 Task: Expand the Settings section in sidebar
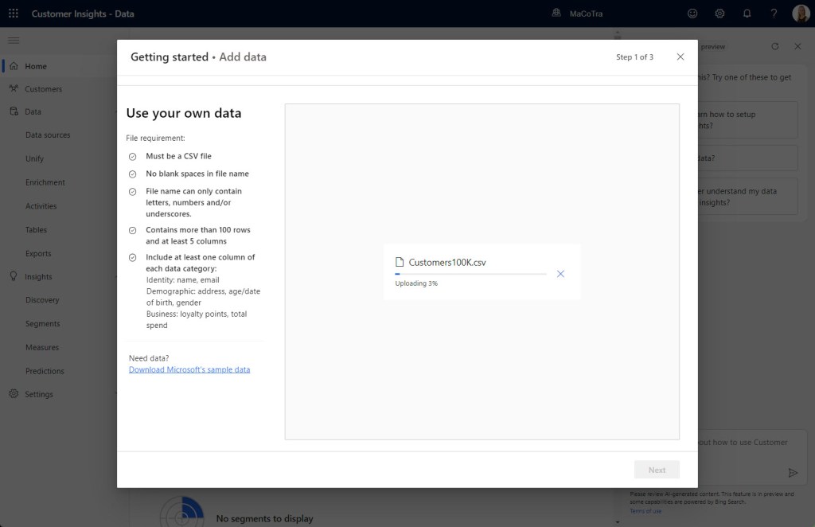pos(38,394)
